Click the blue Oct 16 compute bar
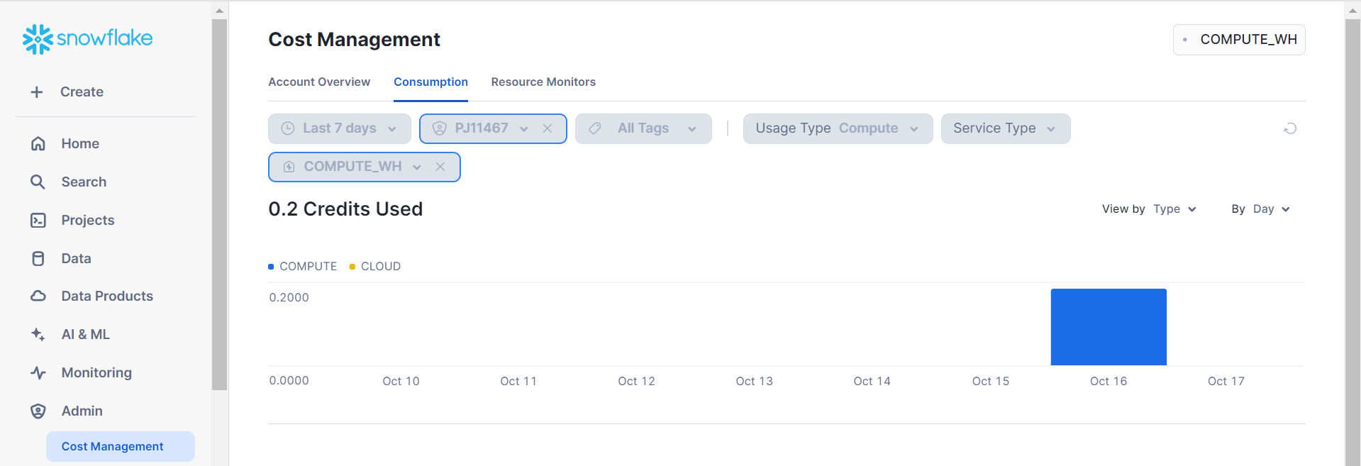 (x=1109, y=327)
